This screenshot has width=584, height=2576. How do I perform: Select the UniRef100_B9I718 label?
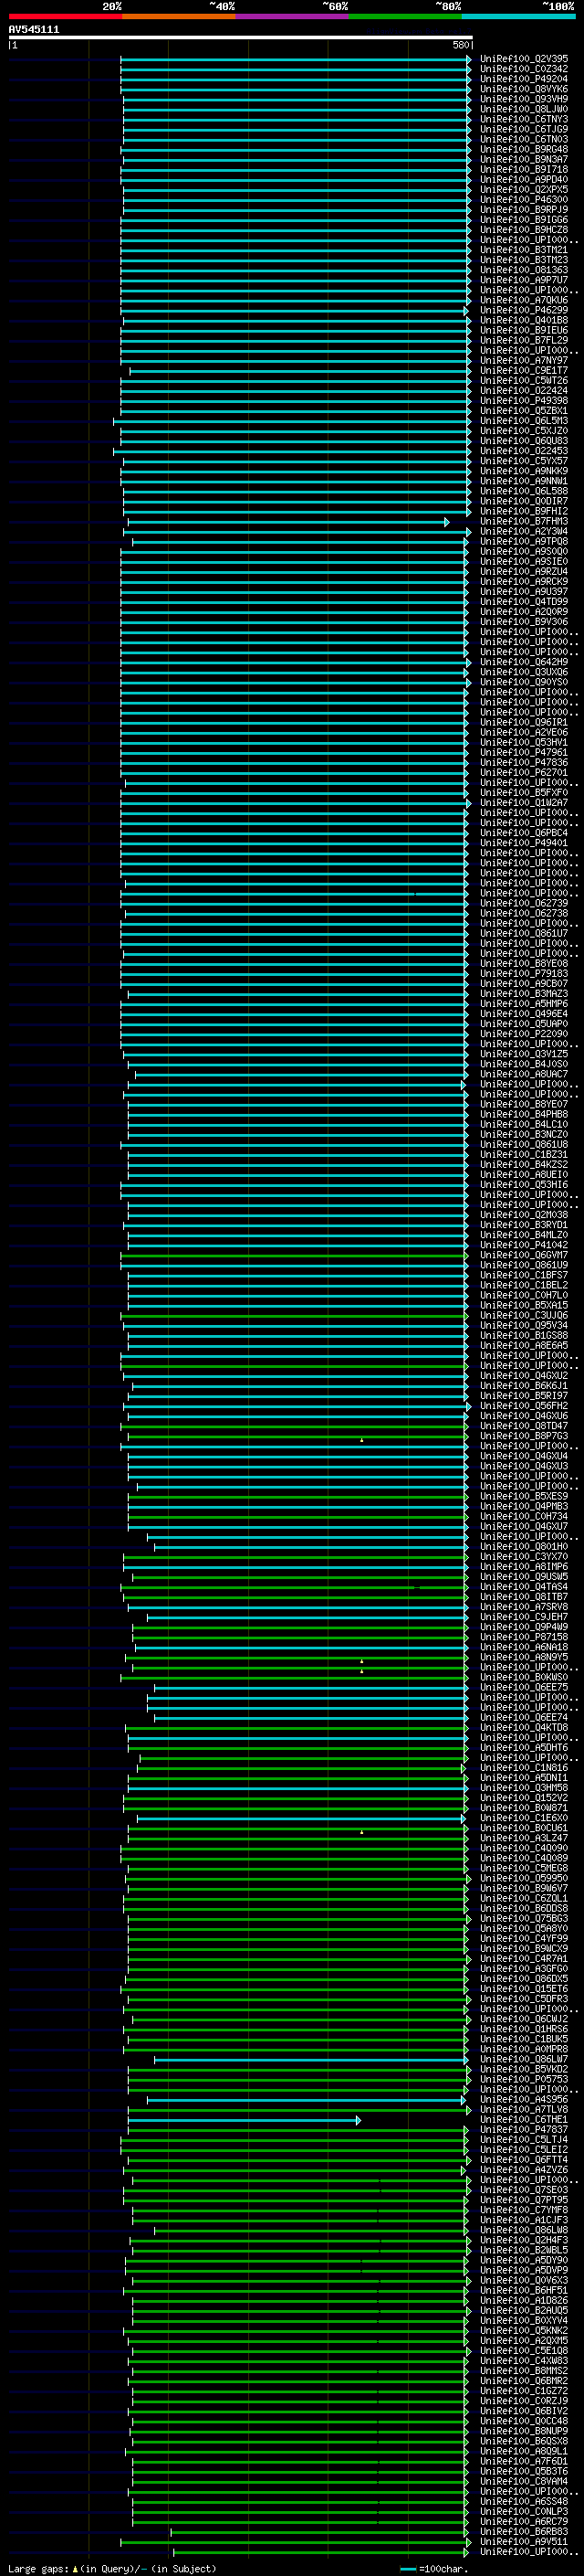[524, 169]
